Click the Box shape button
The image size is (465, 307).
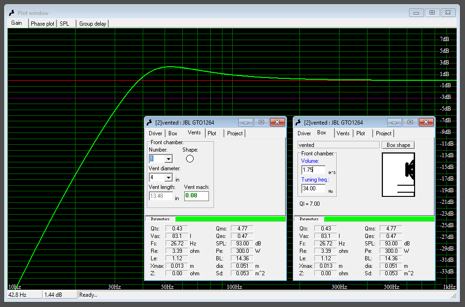click(398, 145)
